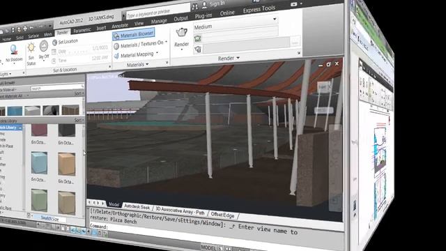Click the Set Location button

tap(65, 42)
